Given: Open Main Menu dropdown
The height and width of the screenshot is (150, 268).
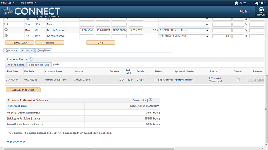Looking at the screenshot, I should point(29,3).
